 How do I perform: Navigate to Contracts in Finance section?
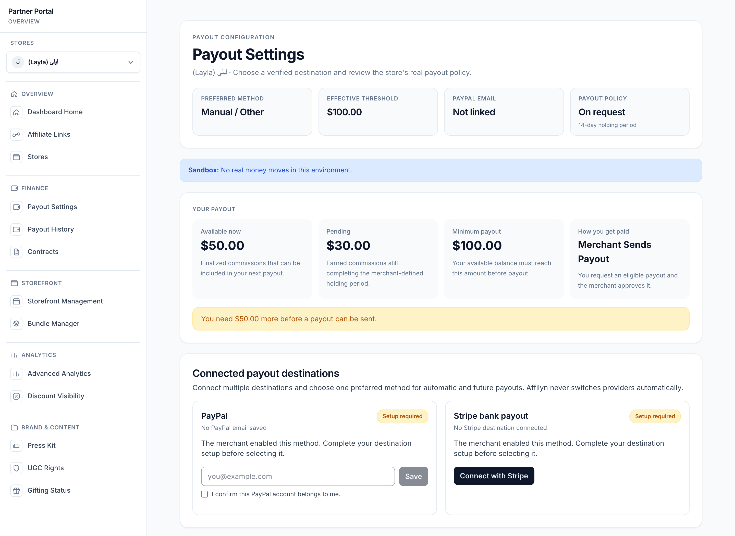tap(73, 252)
